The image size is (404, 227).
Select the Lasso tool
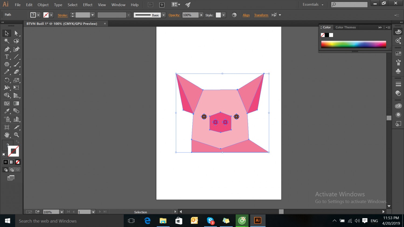(16, 41)
